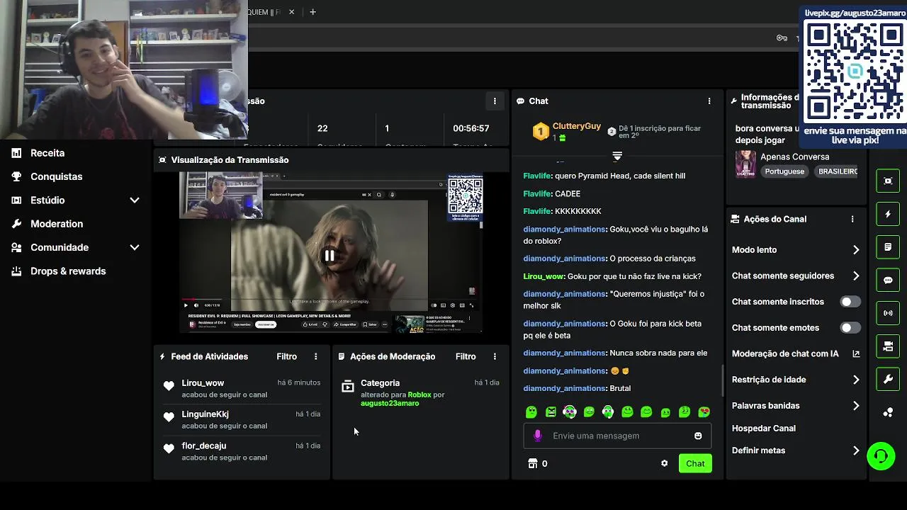
Task: Click the Categoria play icon in moderation log
Action: point(348,387)
